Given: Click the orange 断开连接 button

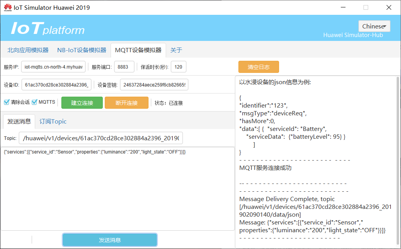Looking at the screenshot, I should (127, 103).
